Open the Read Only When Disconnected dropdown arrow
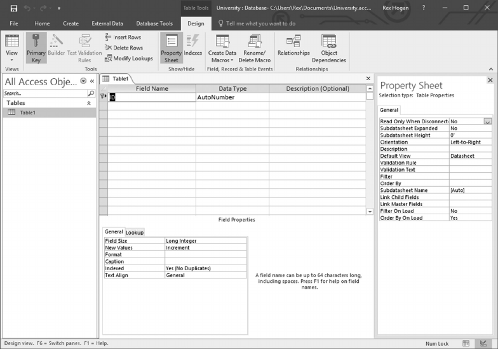Screen dimensions: 498x349 pos(488,121)
